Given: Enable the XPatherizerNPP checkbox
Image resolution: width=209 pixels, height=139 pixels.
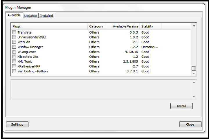Looking at the screenshot, I should tap(14, 66).
